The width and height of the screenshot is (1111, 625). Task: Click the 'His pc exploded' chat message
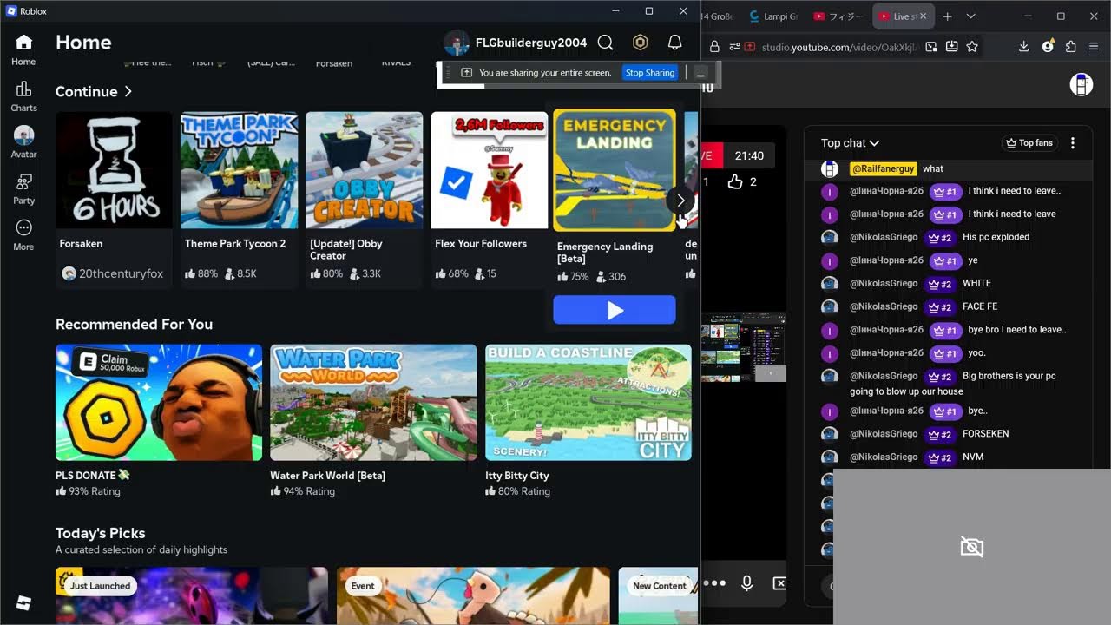pos(996,237)
